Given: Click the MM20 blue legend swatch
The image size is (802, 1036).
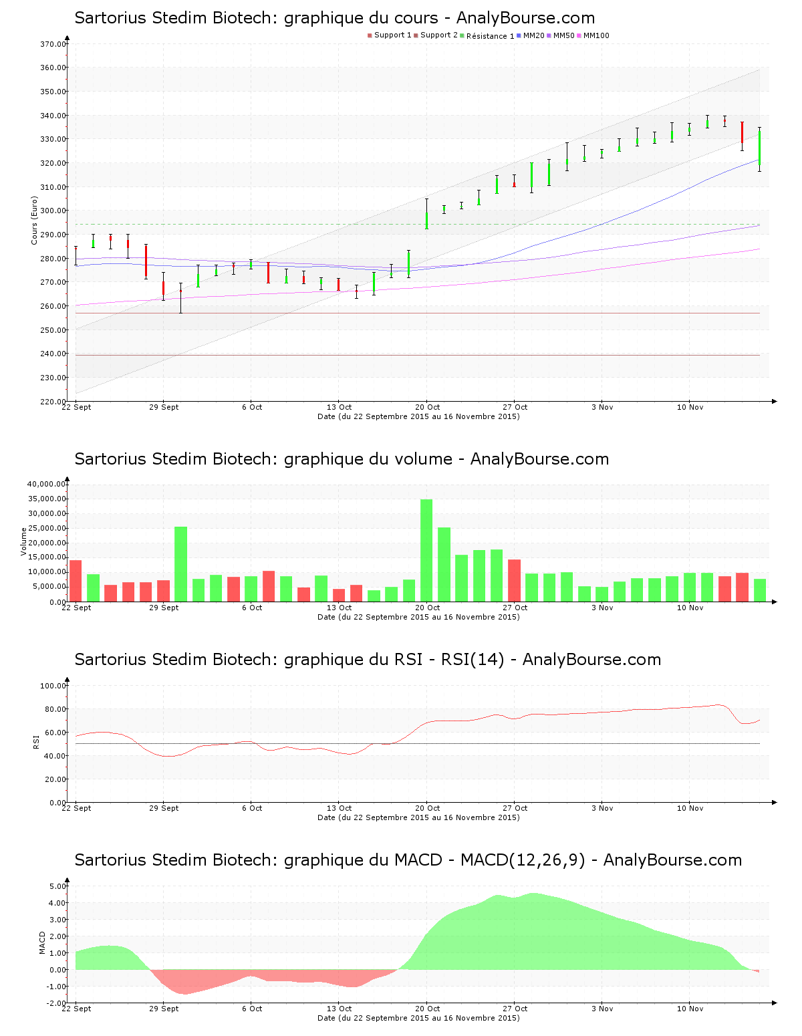Looking at the screenshot, I should (x=519, y=35).
